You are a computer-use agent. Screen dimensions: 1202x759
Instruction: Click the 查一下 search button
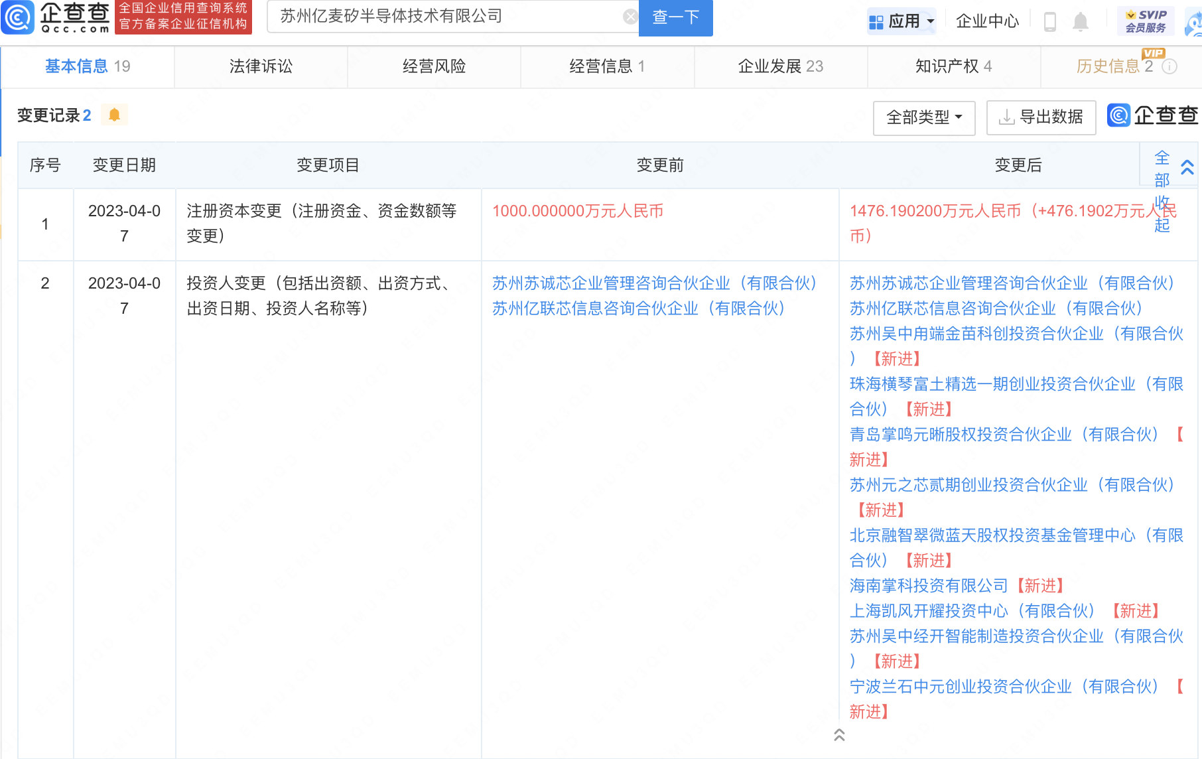675,17
